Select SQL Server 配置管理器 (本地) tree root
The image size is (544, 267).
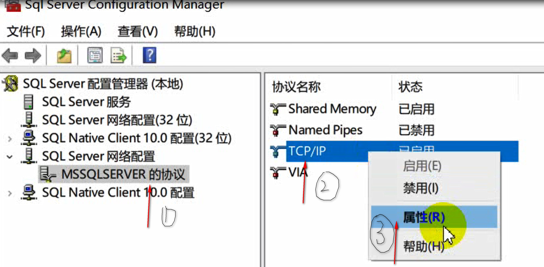pyautogui.click(x=103, y=84)
